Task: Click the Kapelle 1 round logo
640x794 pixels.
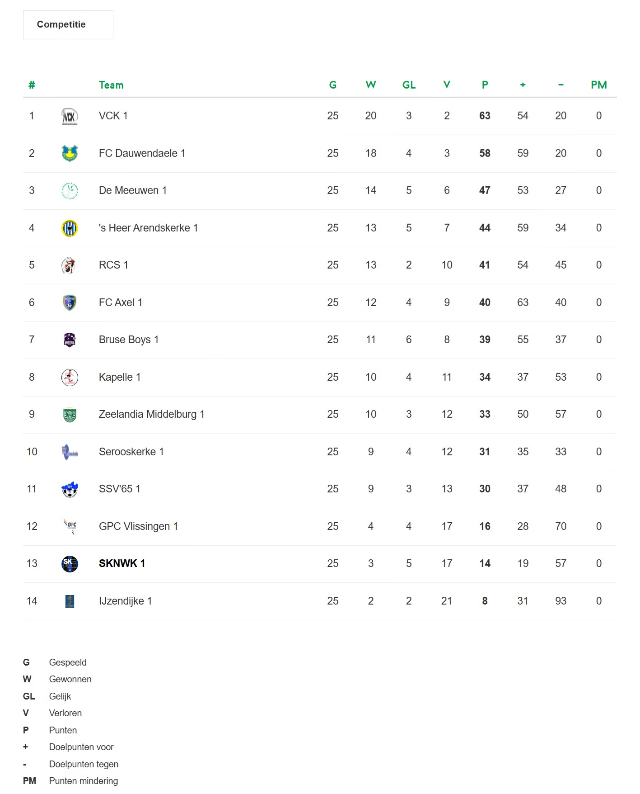Action: [x=70, y=378]
